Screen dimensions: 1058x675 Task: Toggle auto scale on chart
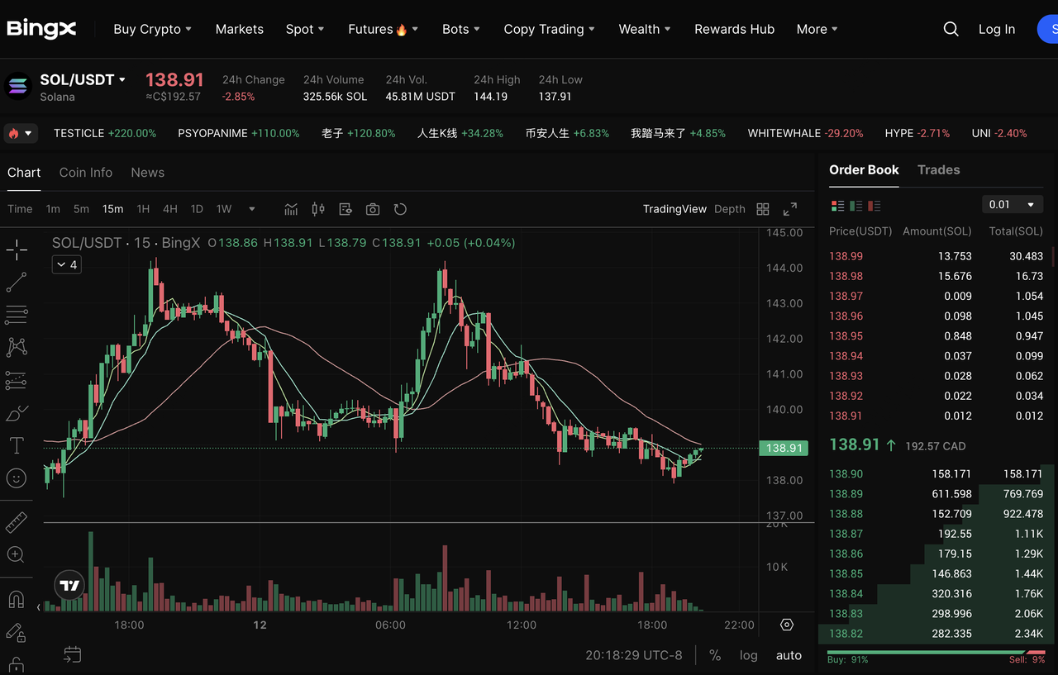(x=789, y=655)
